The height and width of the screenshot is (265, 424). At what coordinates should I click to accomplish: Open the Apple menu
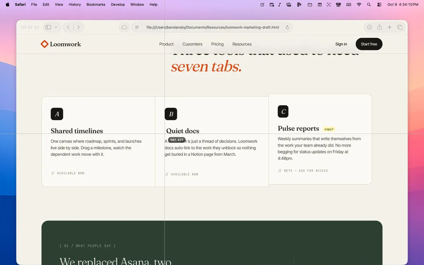[x=8, y=4]
